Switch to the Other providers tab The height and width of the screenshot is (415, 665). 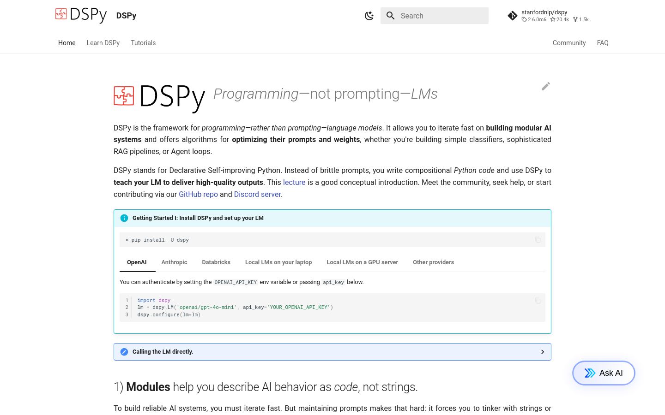tap(433, 262)
